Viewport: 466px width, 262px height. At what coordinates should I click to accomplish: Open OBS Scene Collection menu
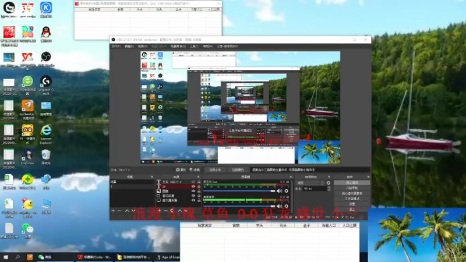(178, 47)
